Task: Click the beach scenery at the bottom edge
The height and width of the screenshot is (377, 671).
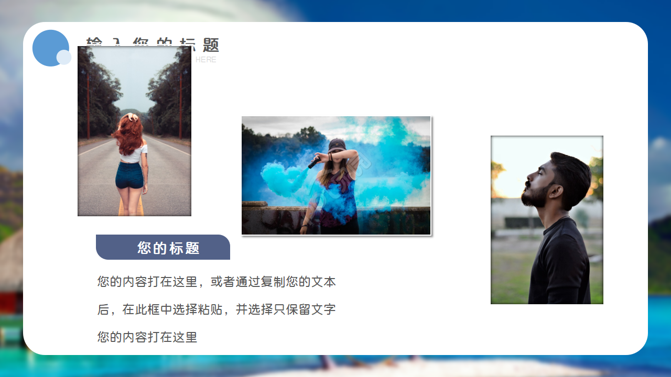Action: [x=335, y=369]
